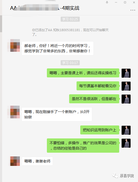Open the three-dots chat info menu

(x=133, y=10)
